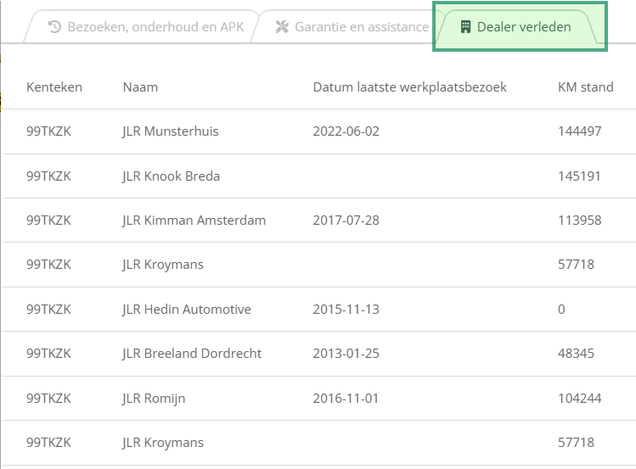Screen dimensions: 636x469
Task: Switch to Garantie en assistance tab
Action: point(352,27)
